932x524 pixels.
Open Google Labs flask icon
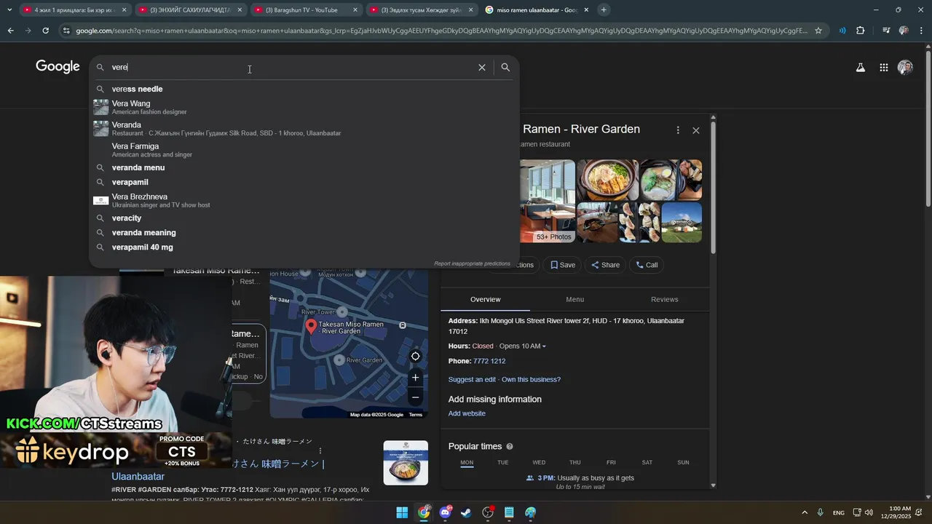click(x=860, y=67)
